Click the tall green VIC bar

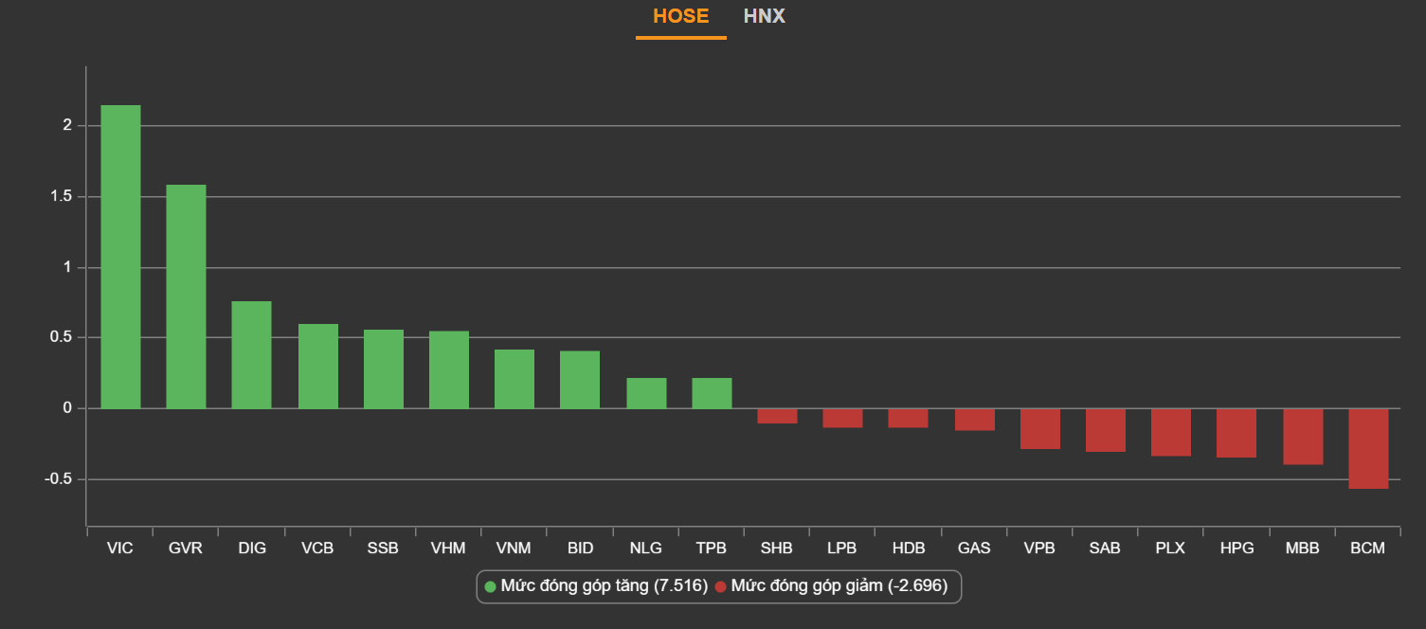coord(120,256)
